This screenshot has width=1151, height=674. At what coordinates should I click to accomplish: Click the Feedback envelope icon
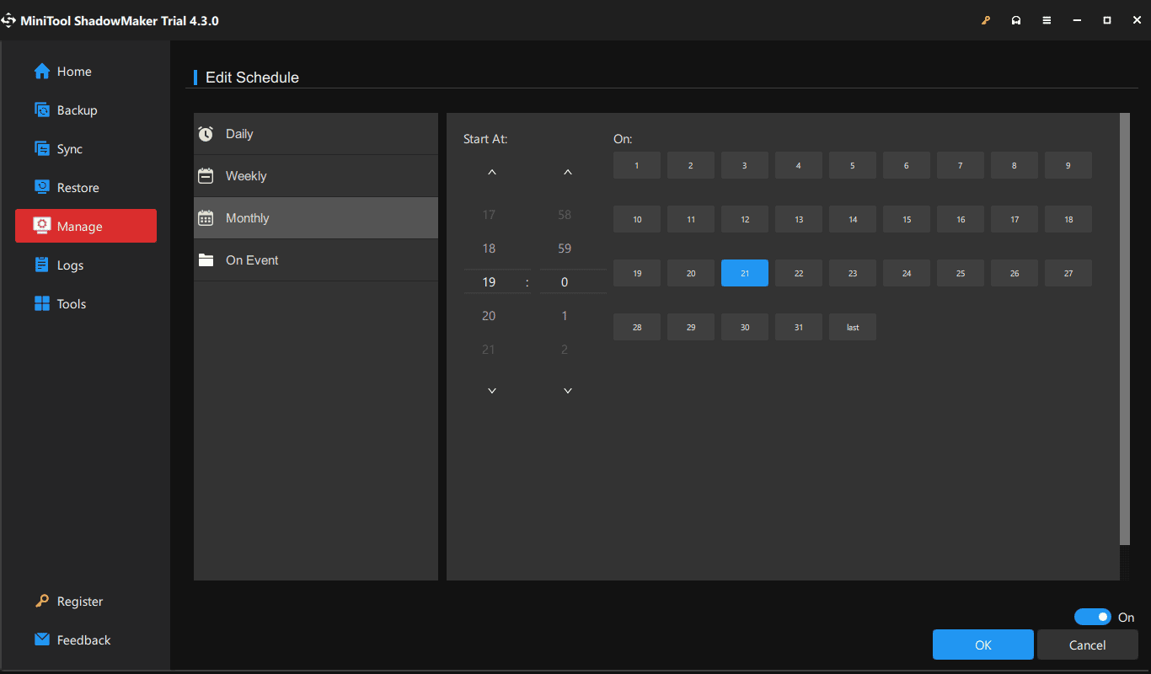point(42,640)
